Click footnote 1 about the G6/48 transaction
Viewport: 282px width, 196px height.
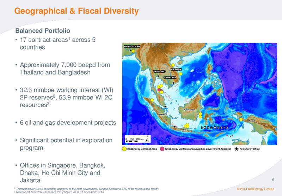point(86,189)
